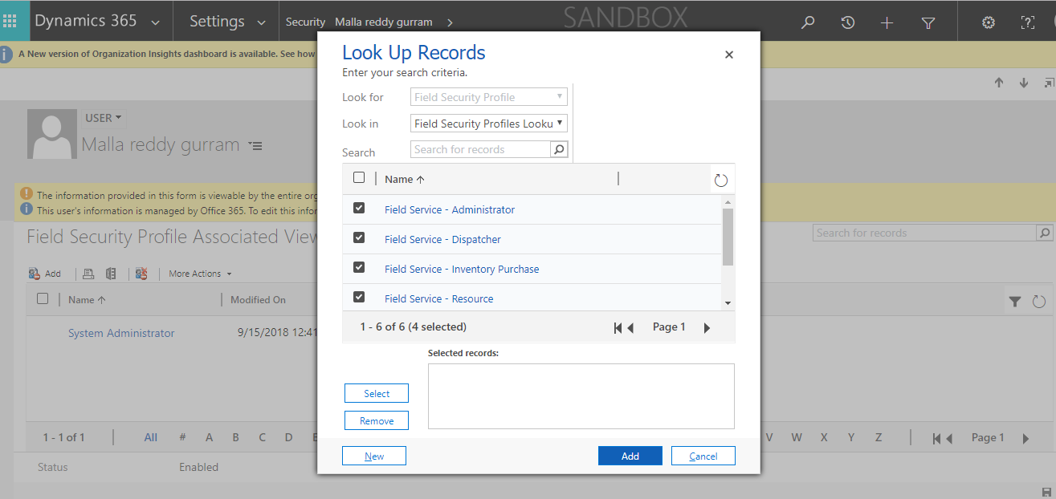Go to first page in lookup pager

pyautogui.click(x=618, y=327)
